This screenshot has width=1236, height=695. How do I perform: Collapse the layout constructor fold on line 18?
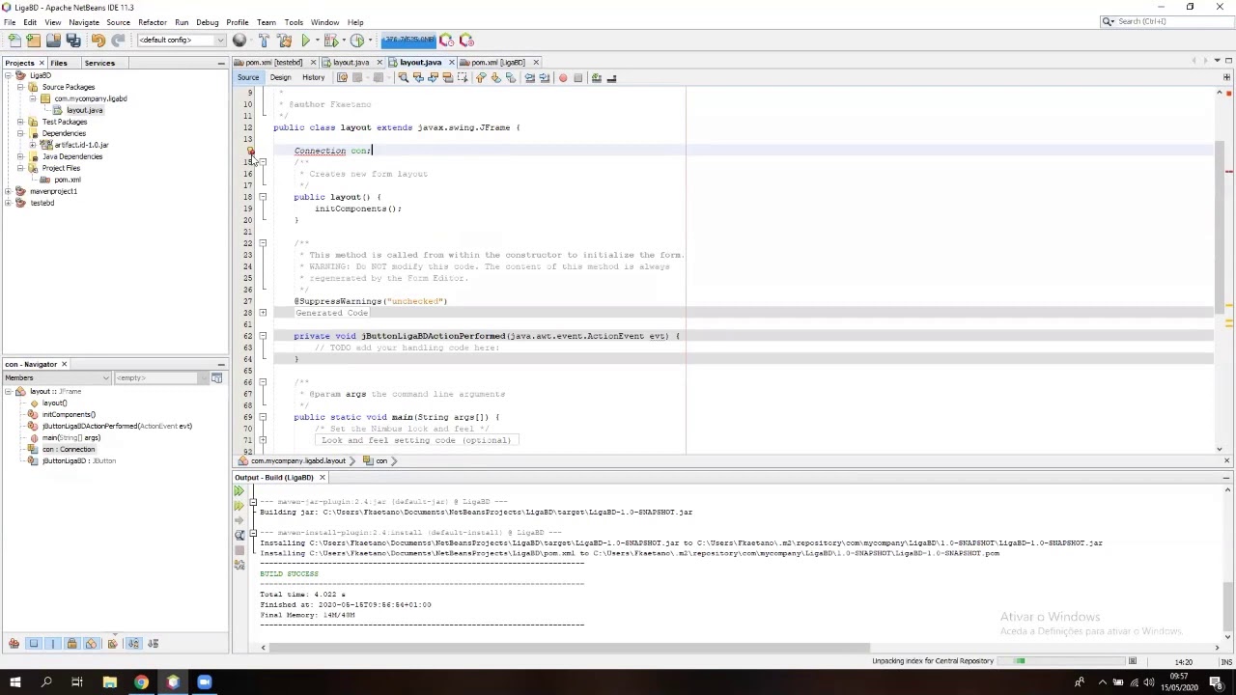click(263, 197)
